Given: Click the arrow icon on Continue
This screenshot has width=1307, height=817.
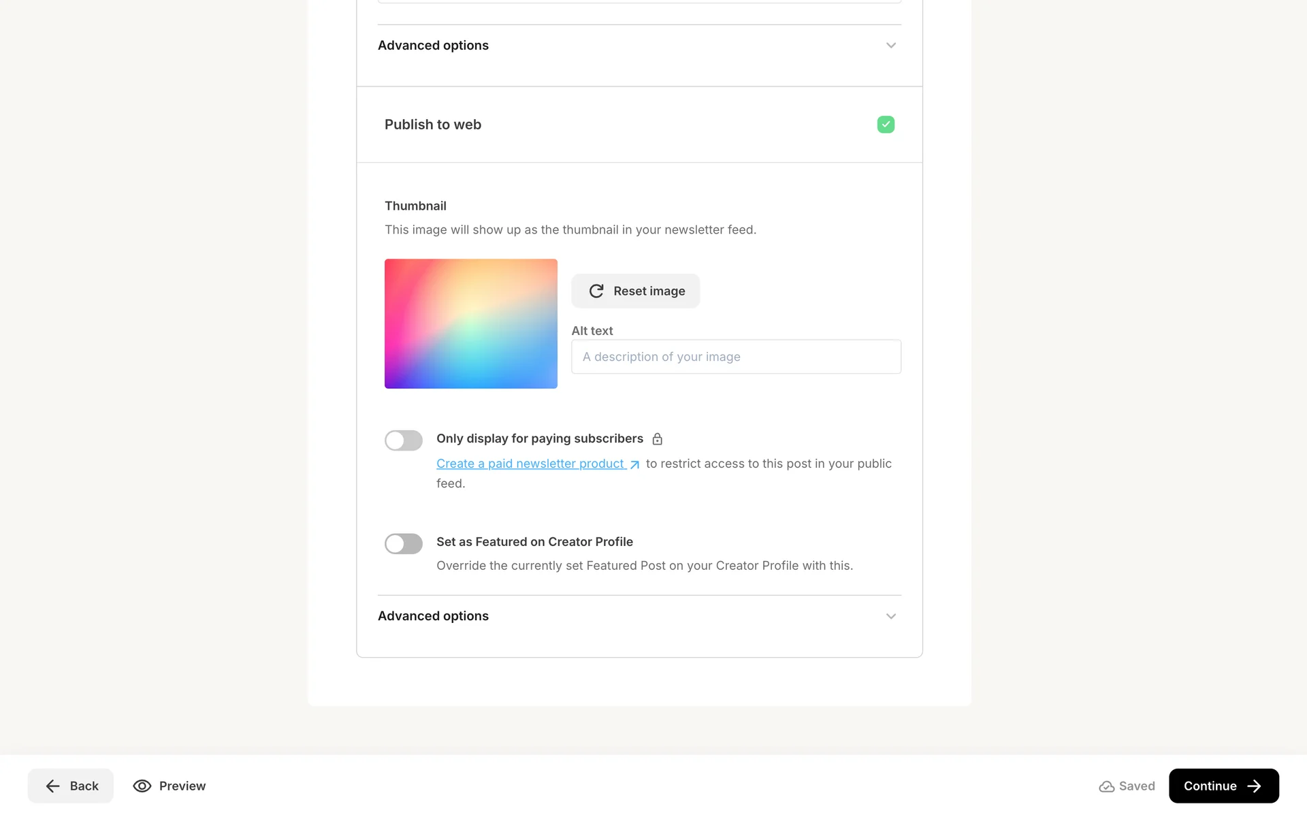Looking at the screenshot, I should [x=1254, y=786].
